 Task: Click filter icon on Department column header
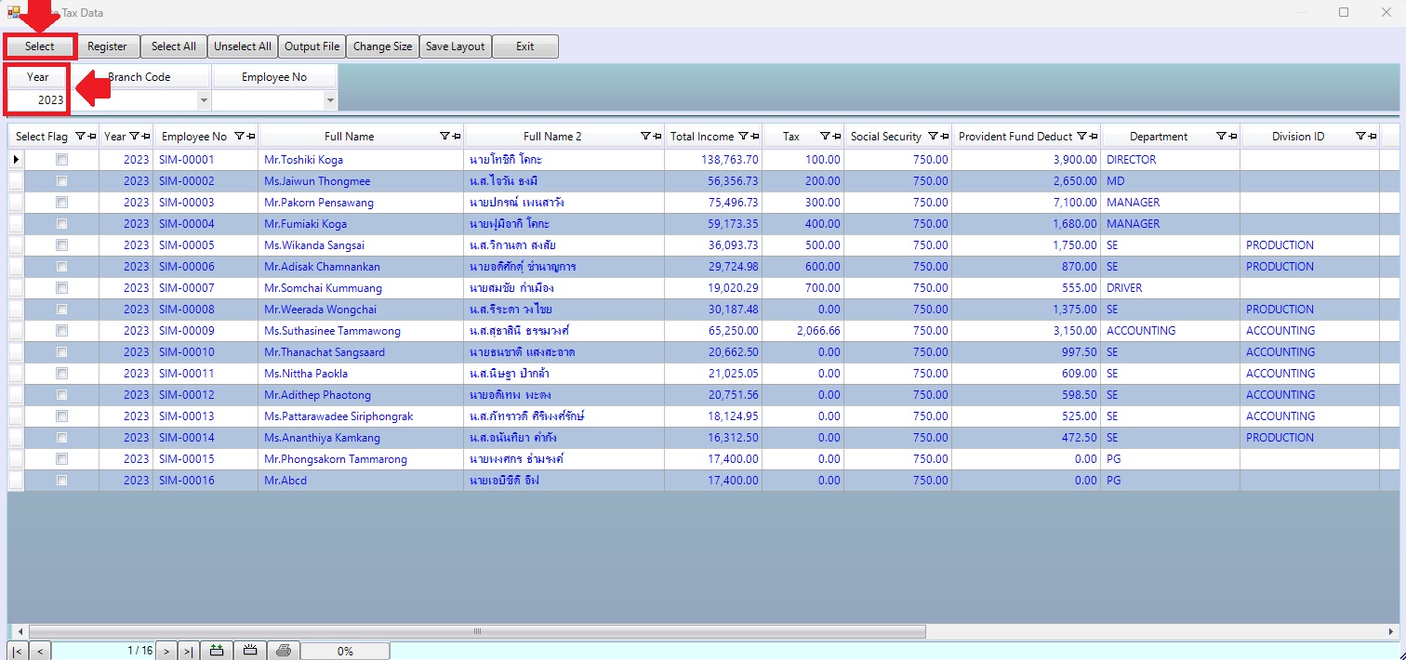coord(1221,137)
